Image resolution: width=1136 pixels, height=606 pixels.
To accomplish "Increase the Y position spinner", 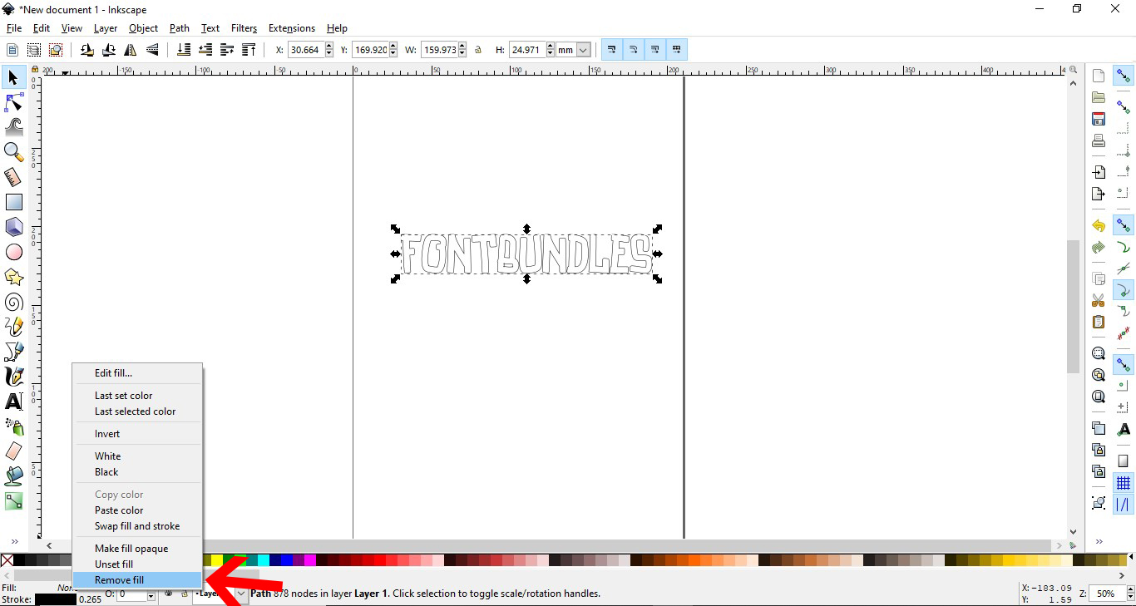I will 393,47.
